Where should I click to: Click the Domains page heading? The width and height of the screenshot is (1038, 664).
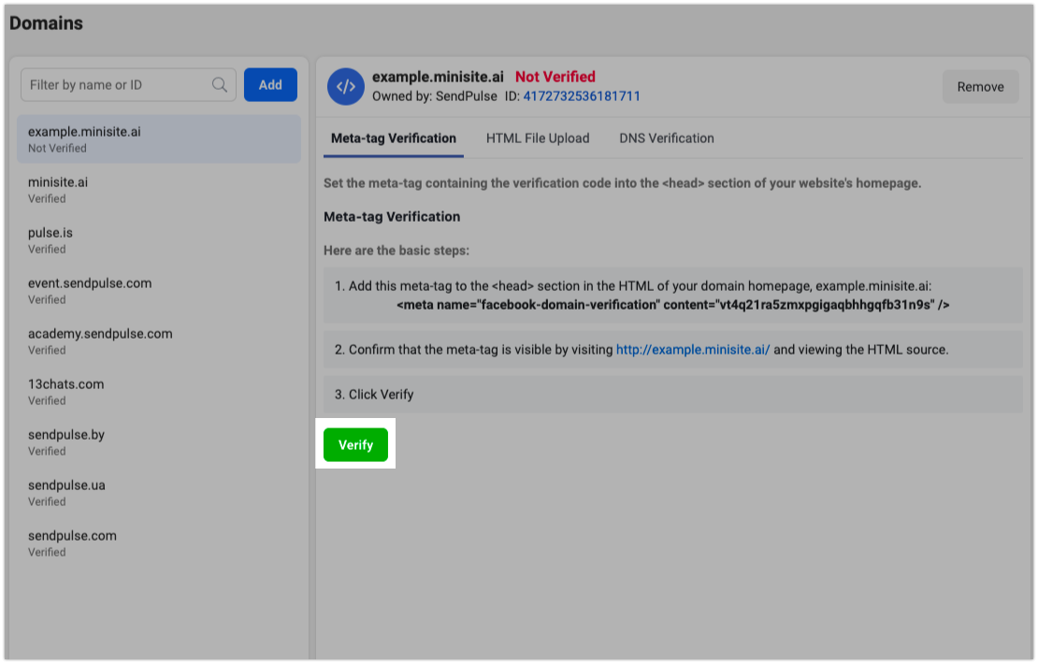tap(46, 23)
